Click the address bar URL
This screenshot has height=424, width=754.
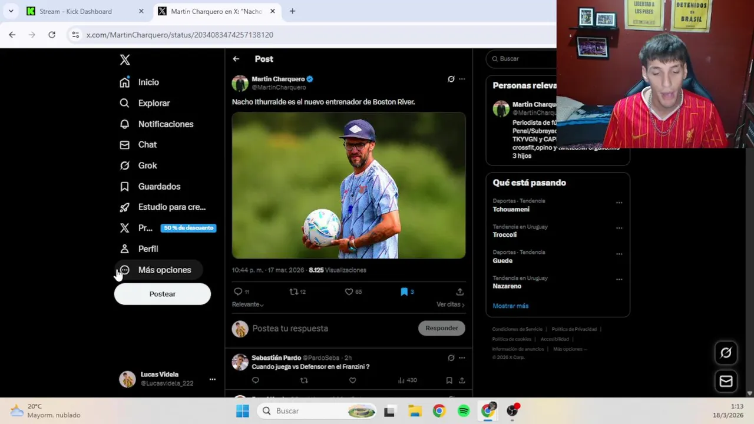[x=180, y=35]
